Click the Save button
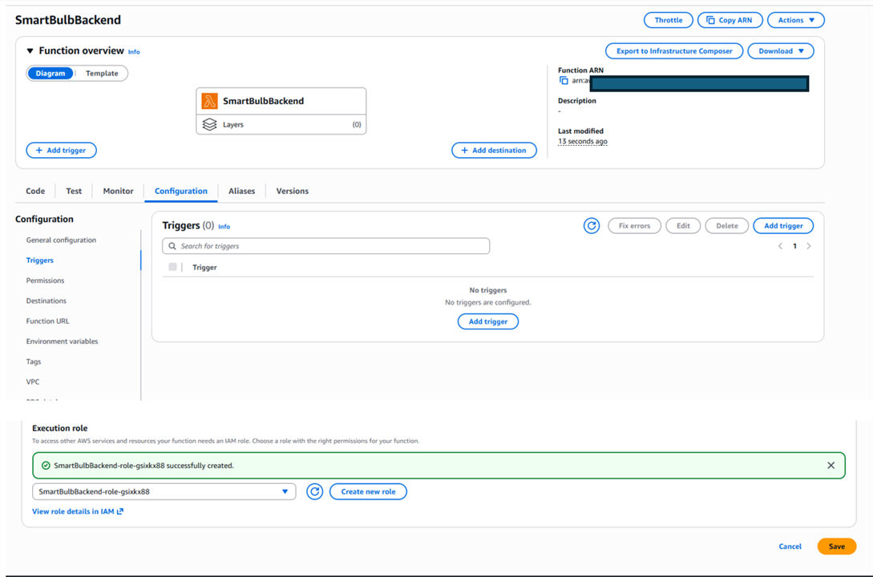The image size is (873, 577). (837, 547)
